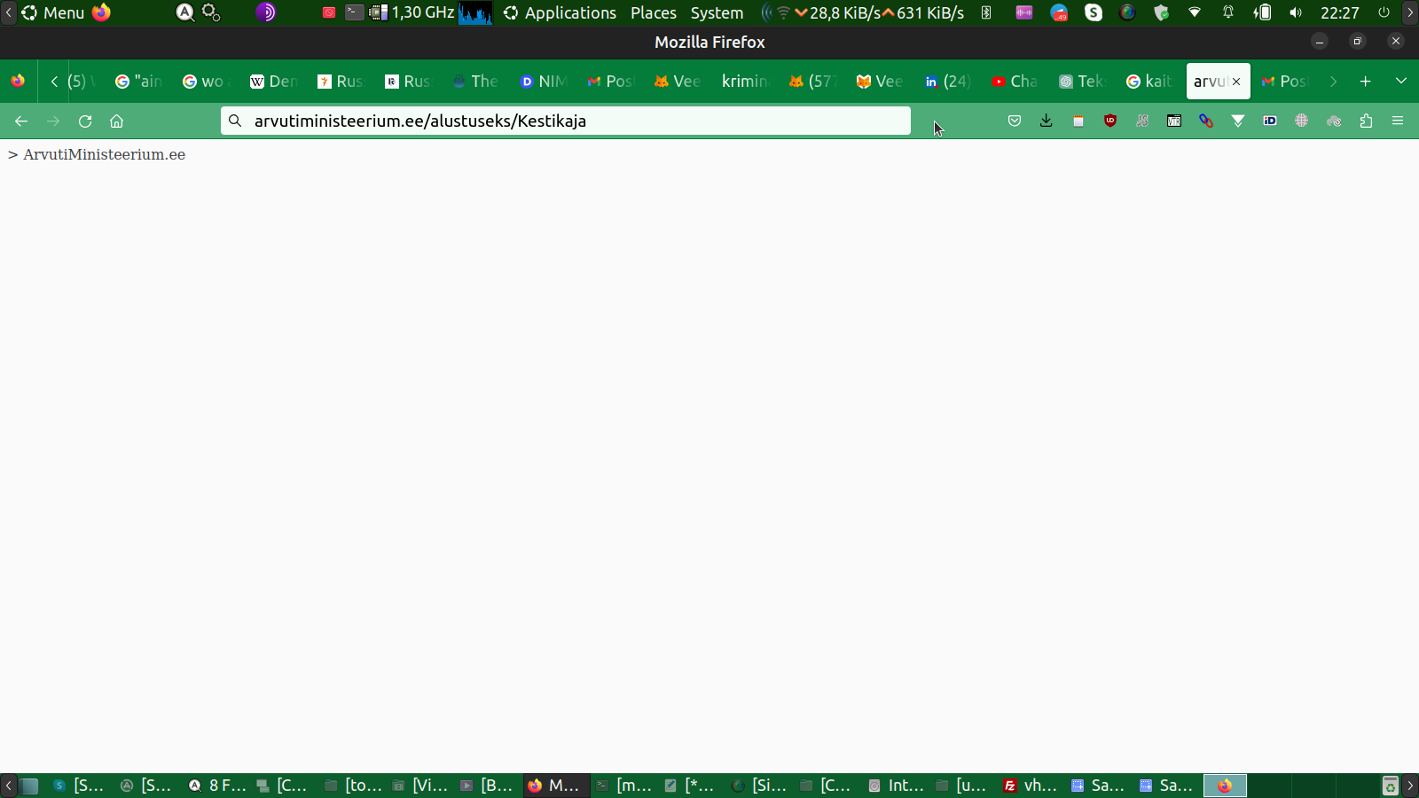Image resolution: width=1419 pixels, height=798 pixels.
Task: Click the blue chain link extension icon
Action: tap(1206, 121)
